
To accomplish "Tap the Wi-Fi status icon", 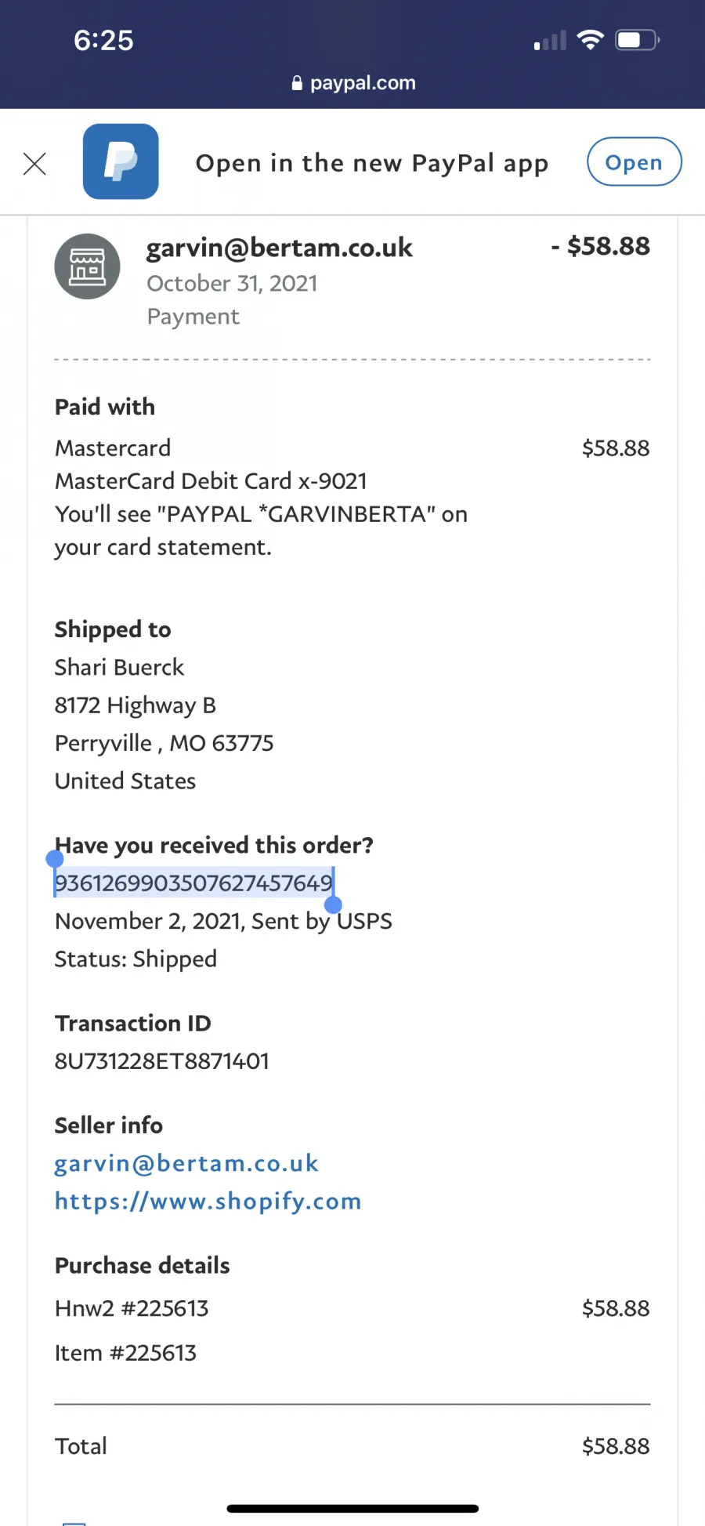I will pos(590,39).
